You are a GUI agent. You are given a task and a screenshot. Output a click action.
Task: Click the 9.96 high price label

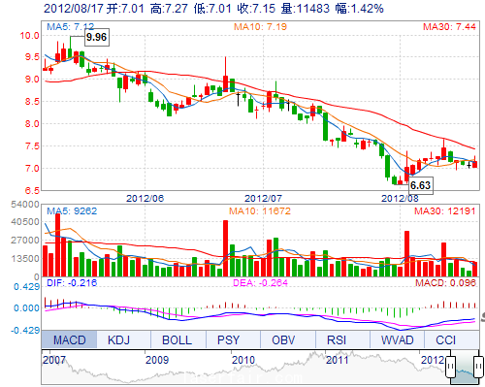(97, 37)
